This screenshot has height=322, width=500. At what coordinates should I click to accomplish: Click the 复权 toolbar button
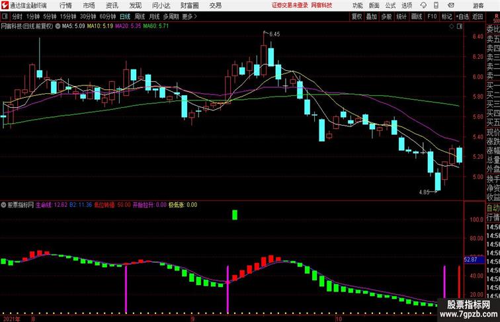[x=357, y=17]
